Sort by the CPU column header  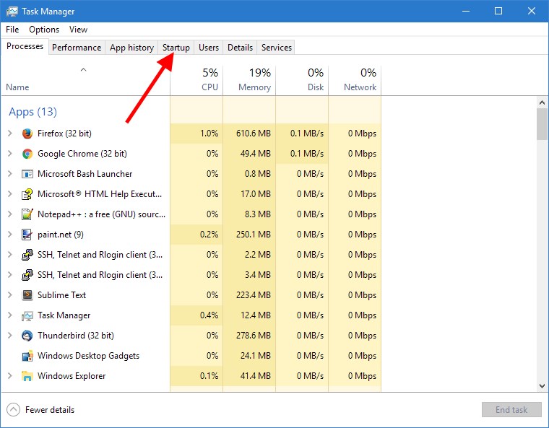point(196,81)
